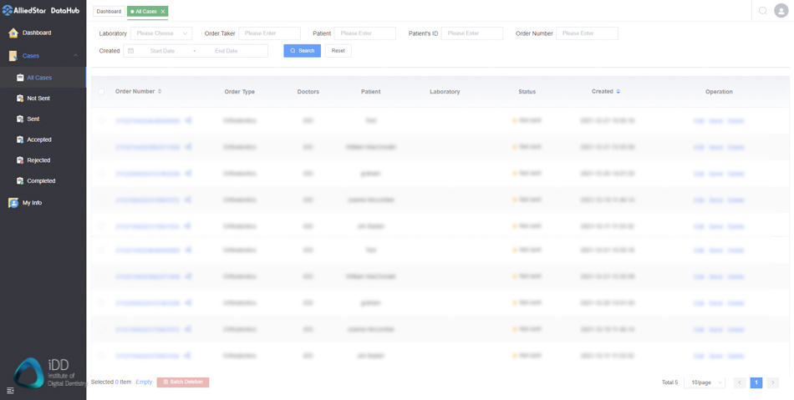This screenshot has height=400, width=794.
Task: Click the share icon in the first table row
Action: point(189,120)
